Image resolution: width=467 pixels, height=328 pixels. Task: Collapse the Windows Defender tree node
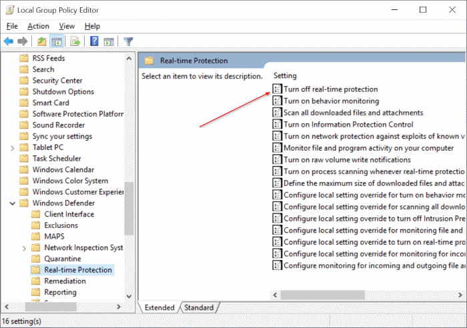(x=12, y=203)
